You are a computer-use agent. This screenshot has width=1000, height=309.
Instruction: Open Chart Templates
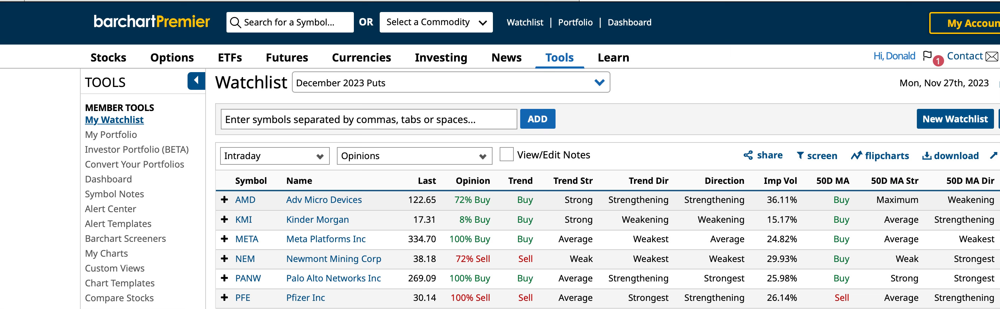pyautogui.click(x=120, y=282)
